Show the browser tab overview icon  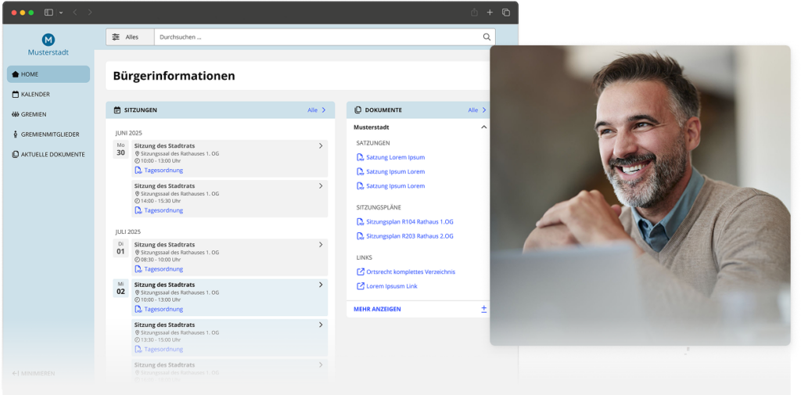click(506, 13)
